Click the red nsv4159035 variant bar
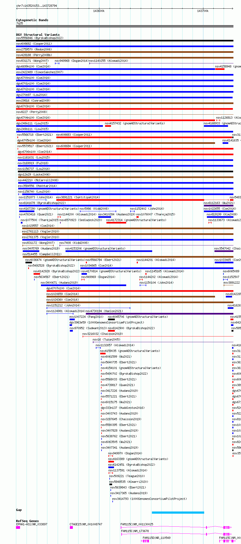 (103, 354)
